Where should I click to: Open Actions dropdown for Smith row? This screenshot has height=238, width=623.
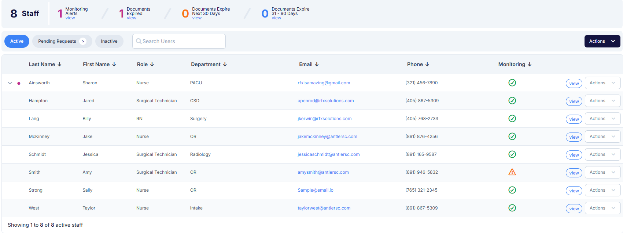(x=602, y=172)
